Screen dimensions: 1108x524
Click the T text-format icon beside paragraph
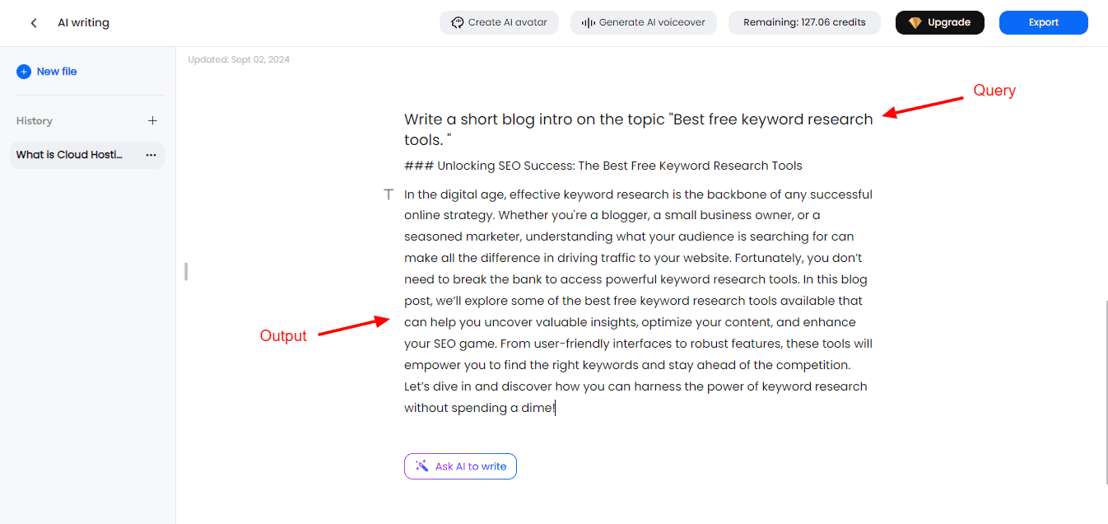389,194
